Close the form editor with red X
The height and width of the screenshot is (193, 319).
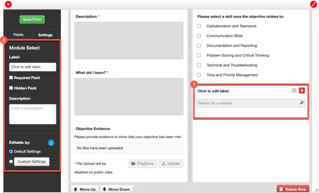[x=8, y=4]
